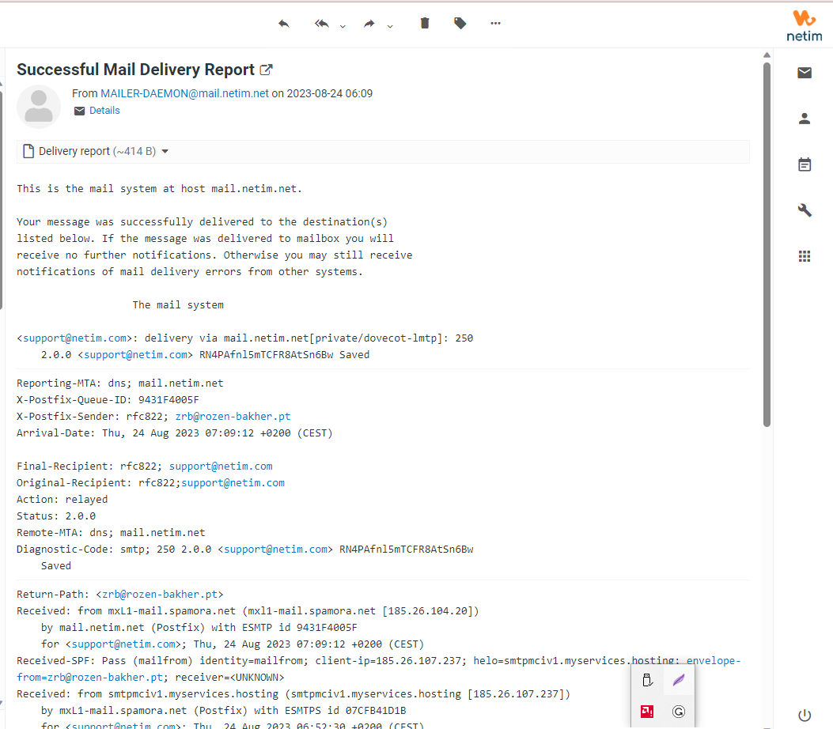Image resolution: width=833 pixels, height=729 pixels.
Task: Click Final-Recipient support@netim.com link
Action: [x=221, y=466]
